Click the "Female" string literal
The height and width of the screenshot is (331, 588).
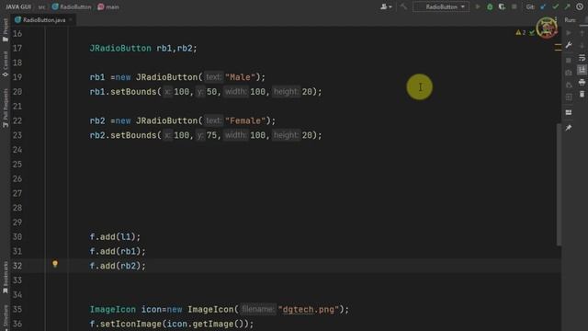click(x=245, y=120)
